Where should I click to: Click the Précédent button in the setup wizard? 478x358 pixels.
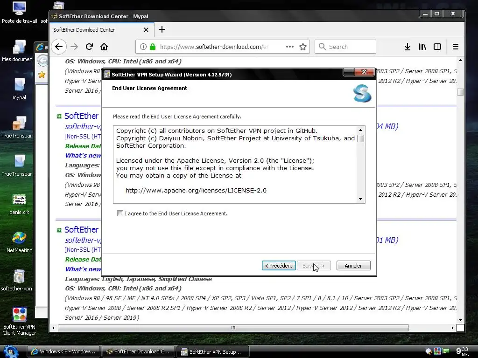pos(279,266)
